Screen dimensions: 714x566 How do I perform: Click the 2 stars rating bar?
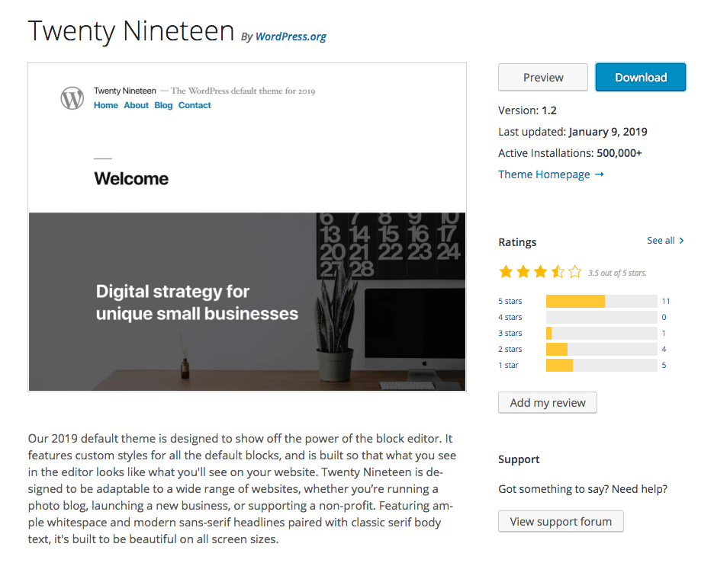pos(602,349)
